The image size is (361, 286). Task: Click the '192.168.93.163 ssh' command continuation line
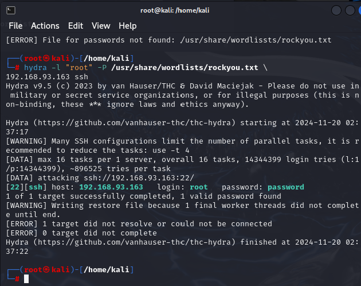(47, 76)
